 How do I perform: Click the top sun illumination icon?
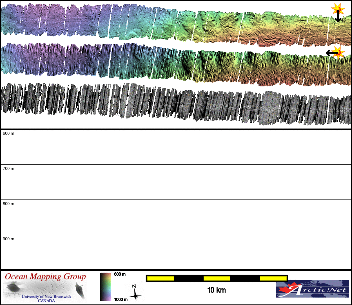point(338,9)
